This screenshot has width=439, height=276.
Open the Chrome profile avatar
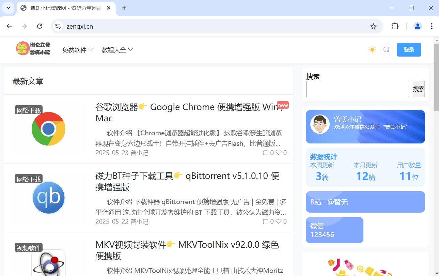418,26
